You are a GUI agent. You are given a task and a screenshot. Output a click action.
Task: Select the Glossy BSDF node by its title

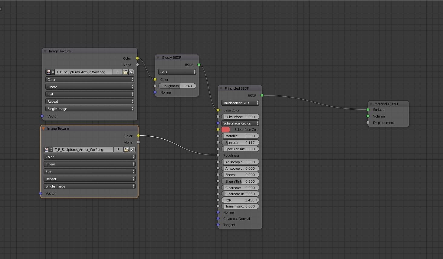[171, 58]
